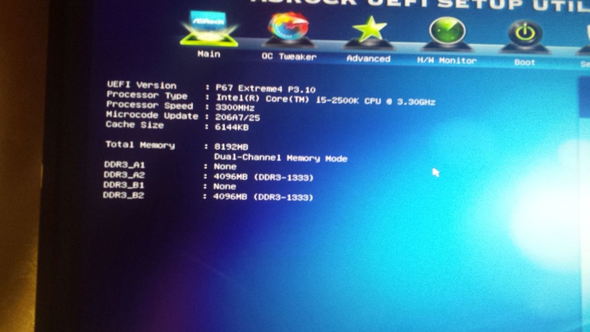Image resolution: width=590 pixels, height=332 pixels.
Task: Click the Cache Size label
Action: 135,125
